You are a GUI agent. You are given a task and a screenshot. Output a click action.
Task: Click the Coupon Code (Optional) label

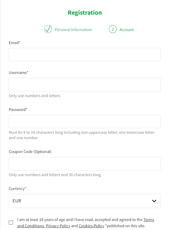point(30,152)
